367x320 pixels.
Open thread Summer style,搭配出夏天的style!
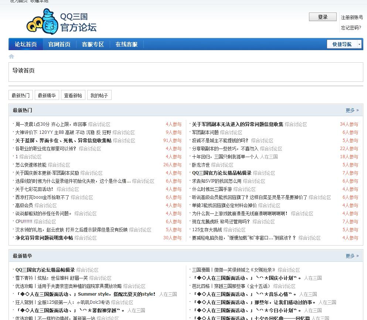pos(86,294)
